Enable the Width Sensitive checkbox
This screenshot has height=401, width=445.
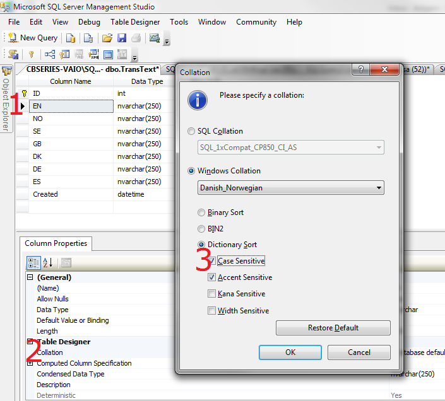[211, 311]
